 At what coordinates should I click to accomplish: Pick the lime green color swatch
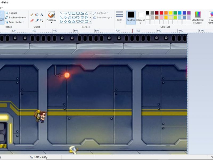(x=175, y=18)
